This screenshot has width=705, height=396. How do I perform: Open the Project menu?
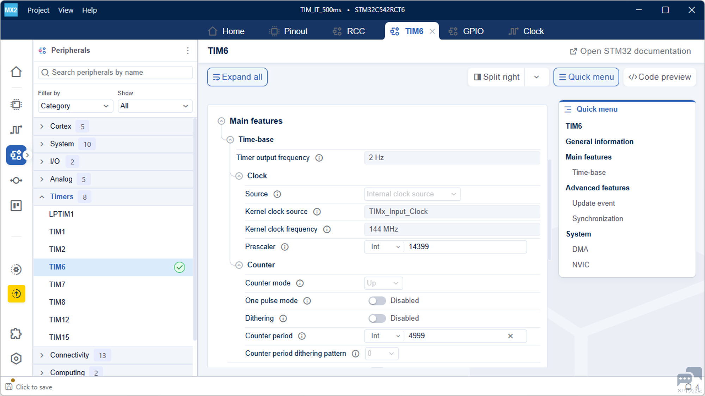click(38, 10)
